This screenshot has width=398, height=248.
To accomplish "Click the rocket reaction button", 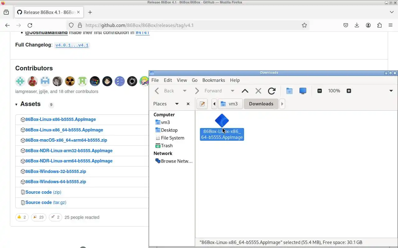I will point(55,217).
